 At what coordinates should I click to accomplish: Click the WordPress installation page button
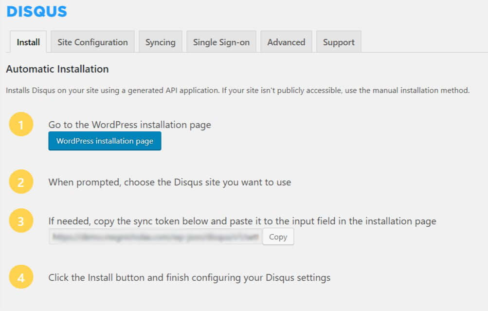(105, 141)
